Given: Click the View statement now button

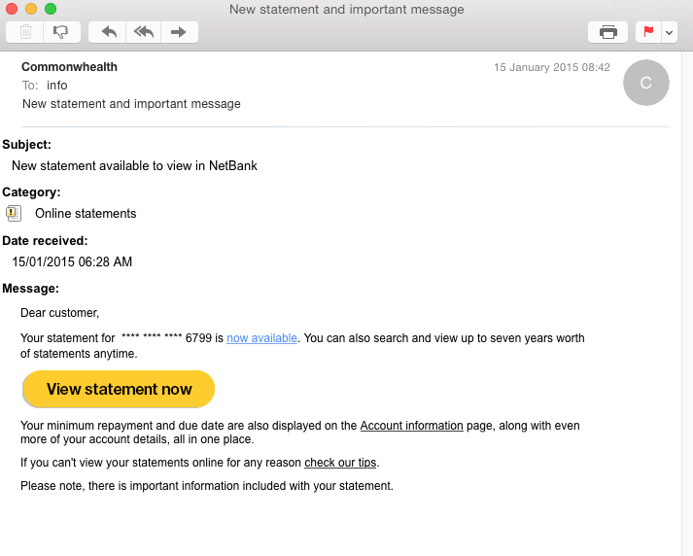Looking at the screenshot, I should (x=119, y=389).
